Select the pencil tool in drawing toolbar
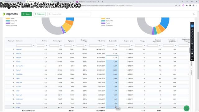199x112 pixels. 192,29
